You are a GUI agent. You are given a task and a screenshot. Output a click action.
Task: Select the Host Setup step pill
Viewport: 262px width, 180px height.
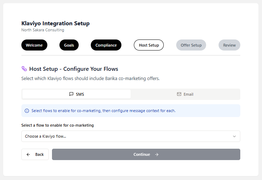click(x=149, y=45)
